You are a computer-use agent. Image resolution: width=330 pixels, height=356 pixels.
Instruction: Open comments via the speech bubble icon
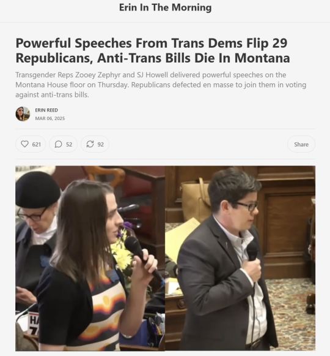coord(59,144)
